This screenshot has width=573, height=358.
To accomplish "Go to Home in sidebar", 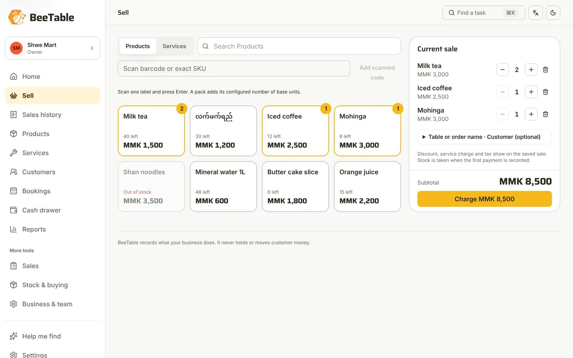I will tap(53, 76).
